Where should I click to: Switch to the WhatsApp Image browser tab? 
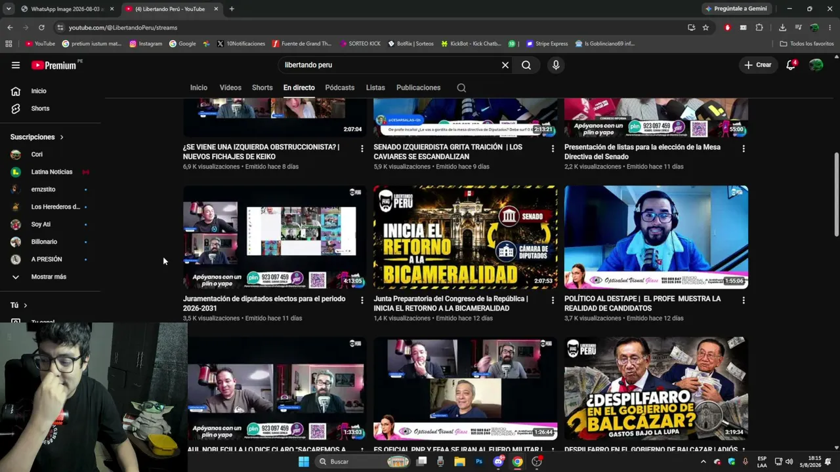(x=66, y=9)
